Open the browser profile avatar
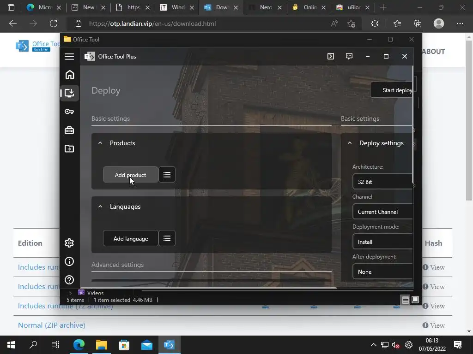Screen dimensions: 473x354 (439, 24)
